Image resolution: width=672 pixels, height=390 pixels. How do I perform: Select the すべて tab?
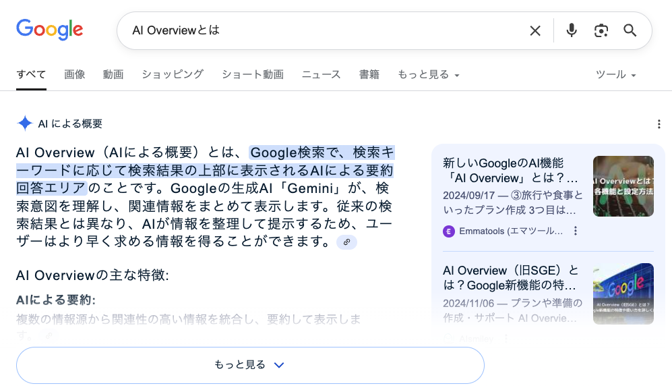[31, 75]
